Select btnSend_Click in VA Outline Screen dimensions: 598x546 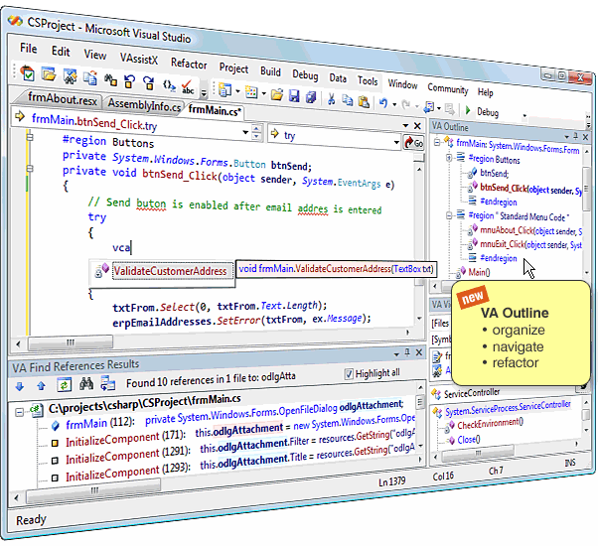pos(530,189)
